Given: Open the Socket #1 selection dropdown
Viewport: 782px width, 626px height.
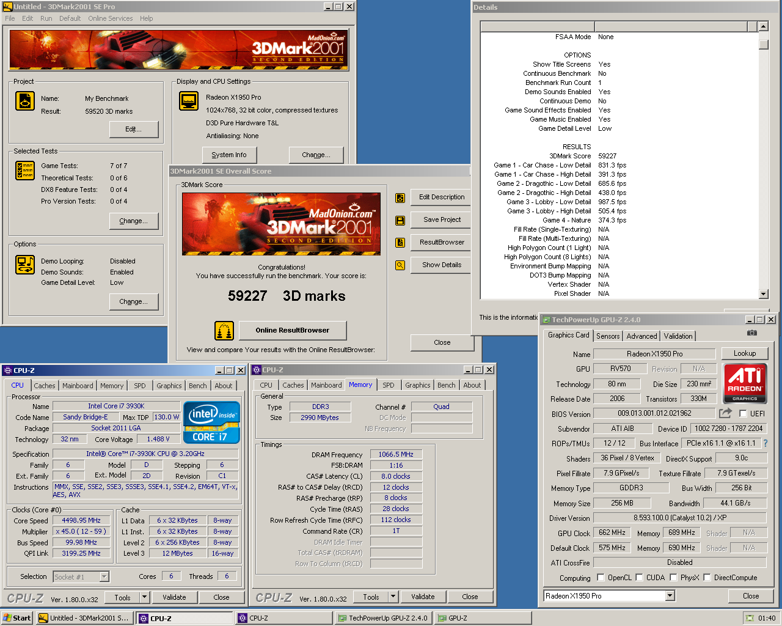Looking at the screenshot, I should (x=104, y=576).
